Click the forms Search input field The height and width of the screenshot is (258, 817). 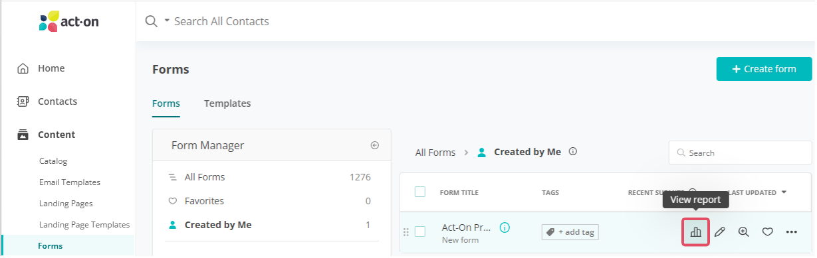tap(741, 153)
